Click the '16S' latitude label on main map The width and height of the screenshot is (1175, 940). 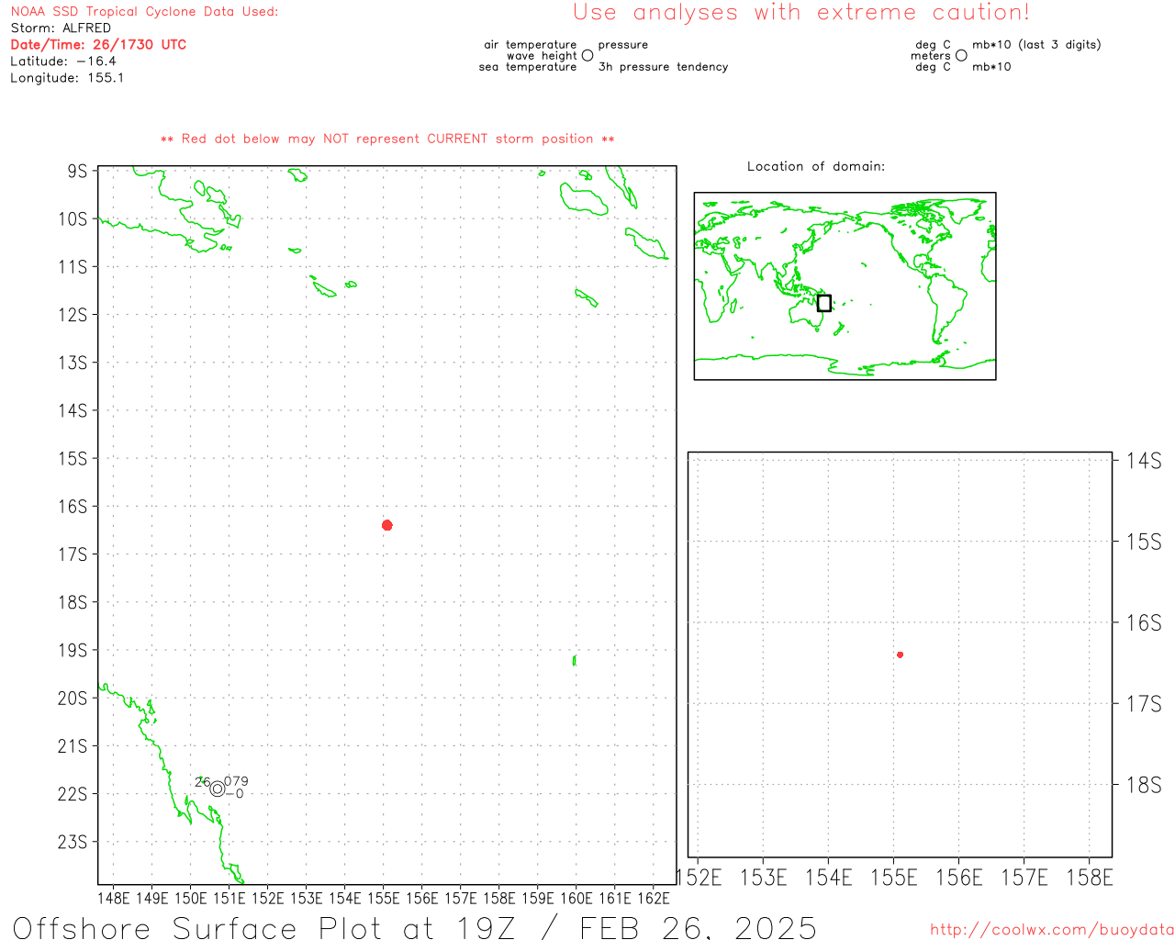[73, 507]
